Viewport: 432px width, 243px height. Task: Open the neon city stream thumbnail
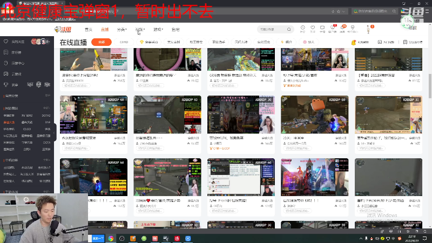pyautogui.click(x=315, y=177)
